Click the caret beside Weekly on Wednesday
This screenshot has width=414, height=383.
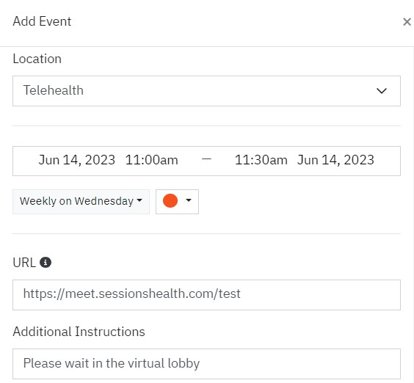(x=139, y=200)
